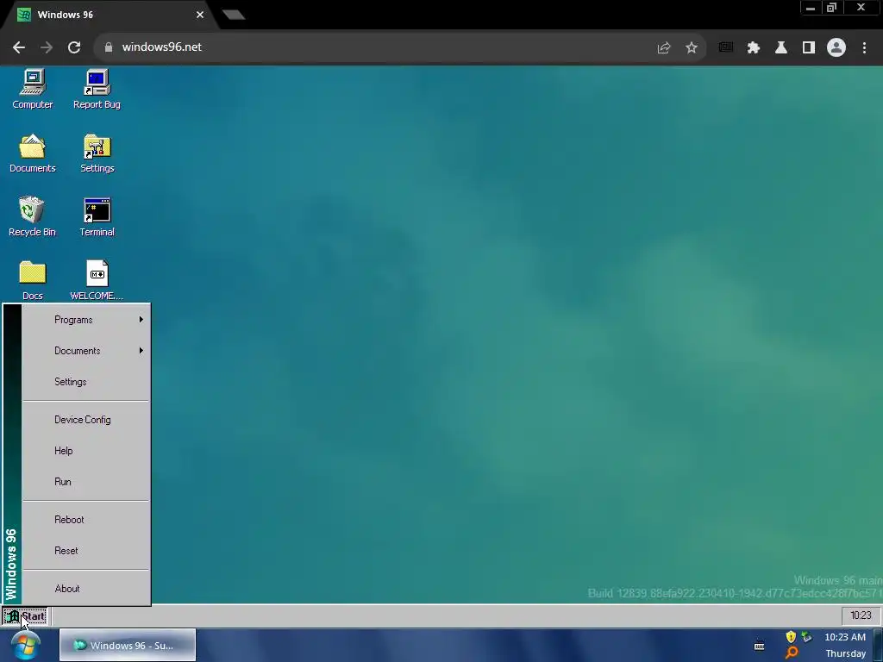Open the Chrome three-dot menu
Image resolution: width=883 pixels, height=662 pixels.
[864, 48]
